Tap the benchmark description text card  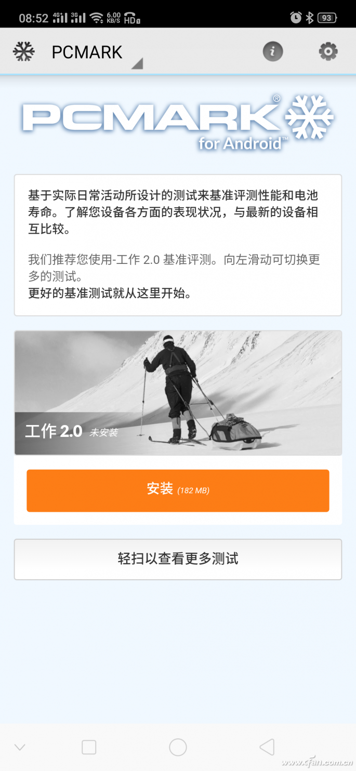point(178,245)
